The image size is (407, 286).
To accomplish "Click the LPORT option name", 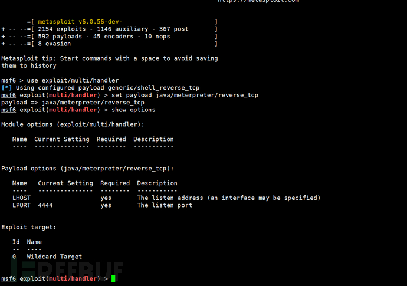I will (21, 205).
